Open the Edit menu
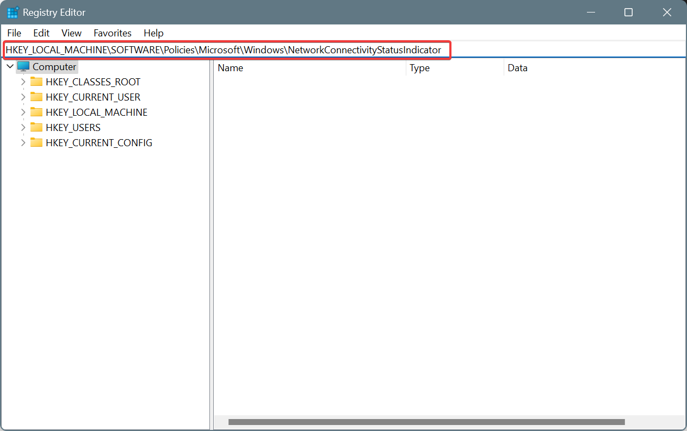The image size is (687, 431). pos(41,33)
